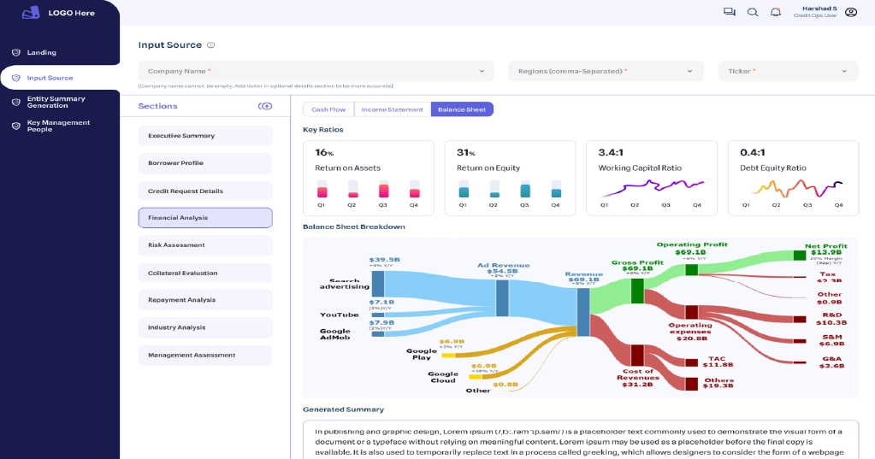Click the logo icon in sidebar header
Viewport: 875px width, 459px height.
click(31, 13)
